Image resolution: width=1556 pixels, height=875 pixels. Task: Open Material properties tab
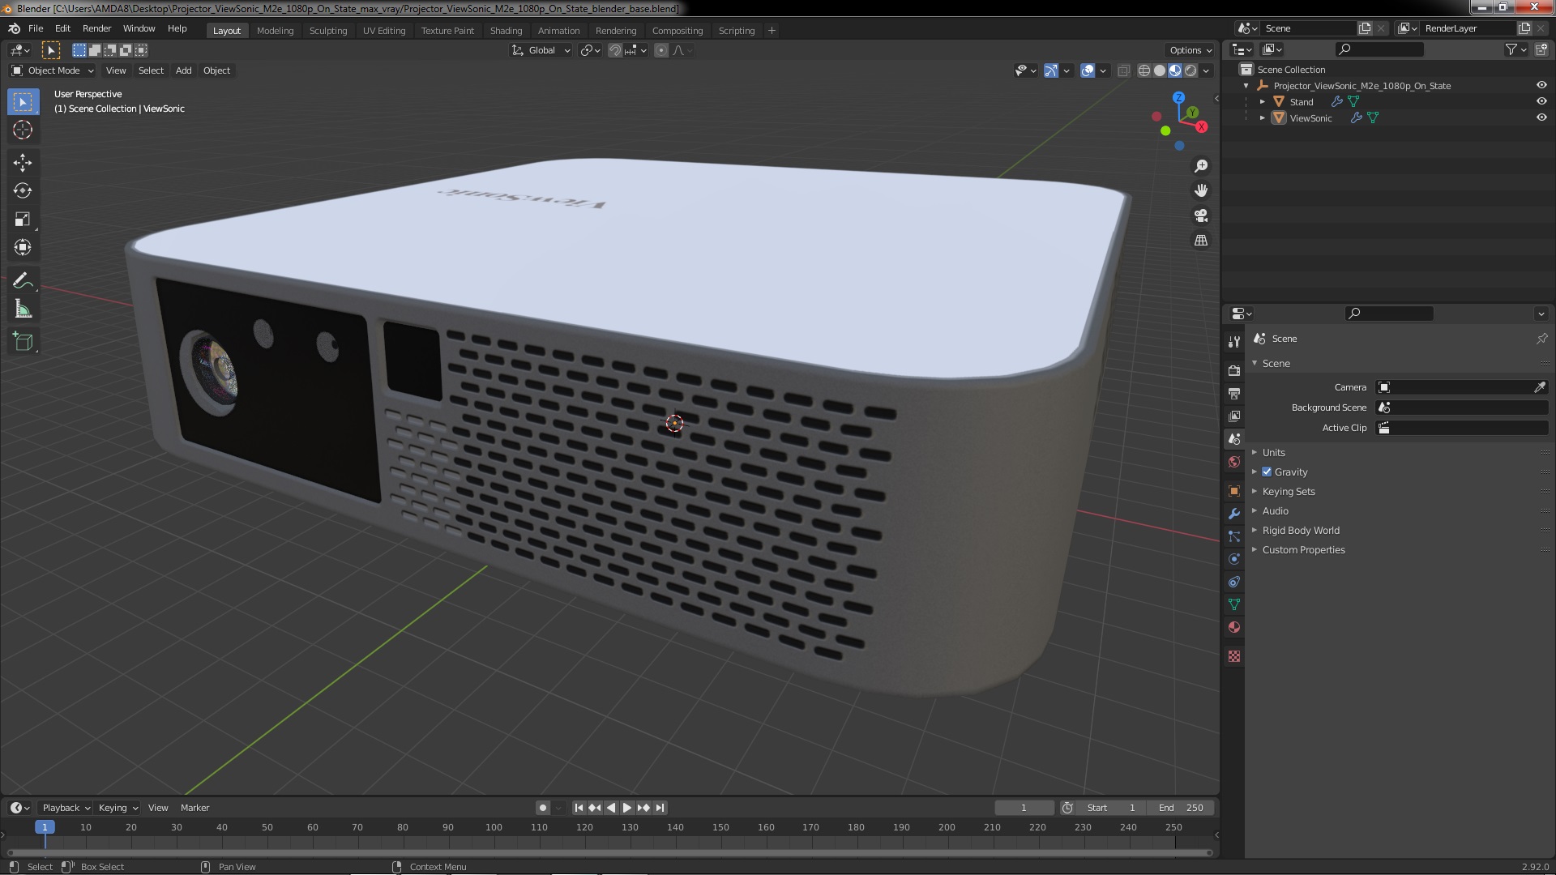point(1233,627)
